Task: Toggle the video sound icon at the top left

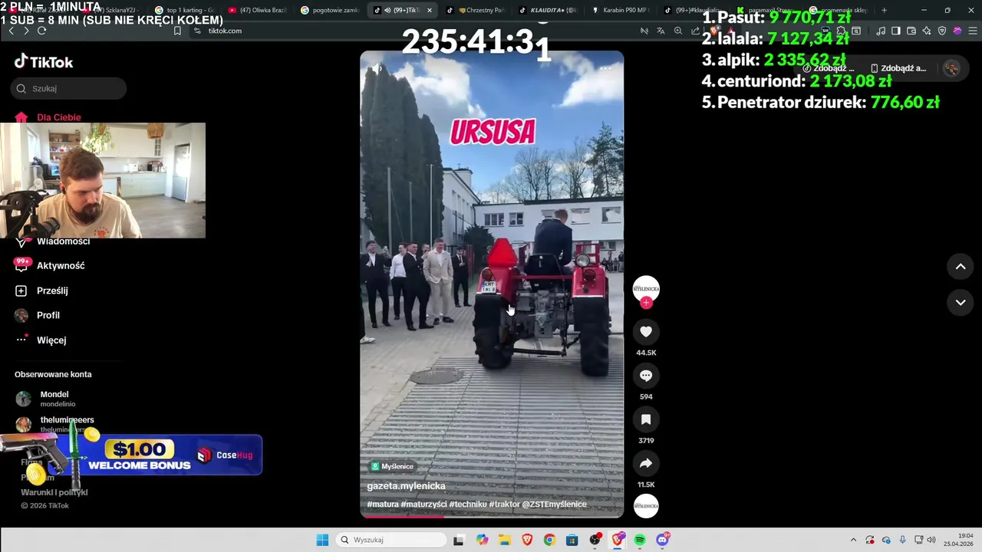Action: 377,69
